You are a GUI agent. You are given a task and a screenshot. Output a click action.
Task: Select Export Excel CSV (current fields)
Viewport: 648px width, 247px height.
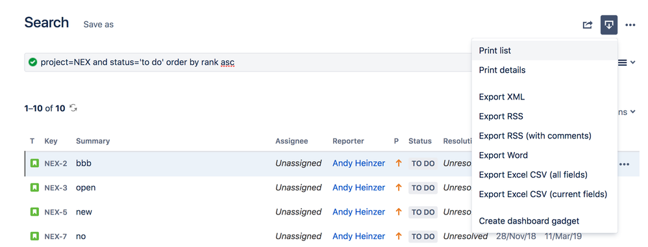544,194
